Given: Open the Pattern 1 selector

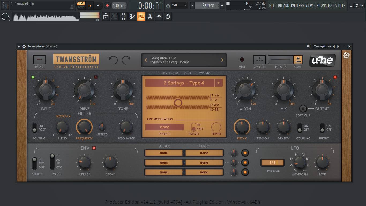Looking at the screenshot, I should (207, 5).
